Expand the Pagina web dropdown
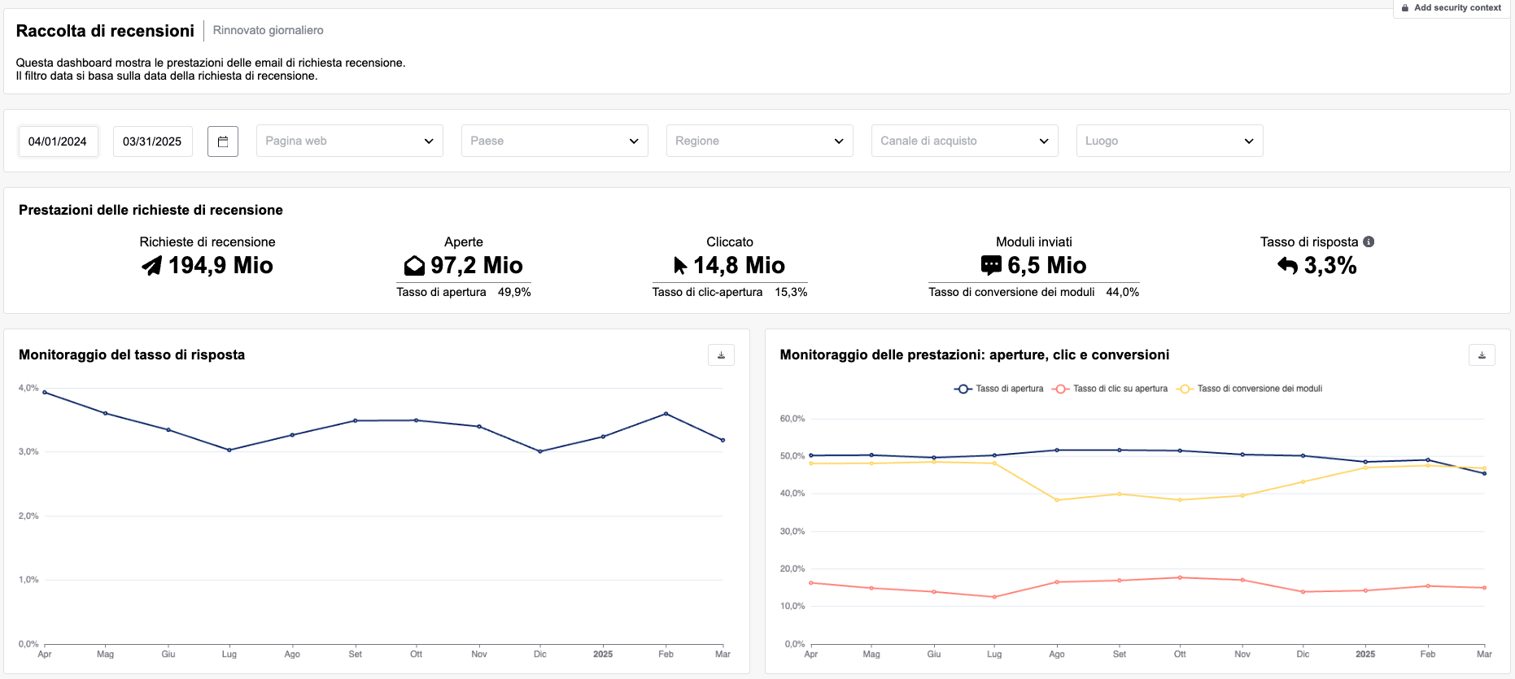Screen dimensions: 1515x679 (349, 141)
